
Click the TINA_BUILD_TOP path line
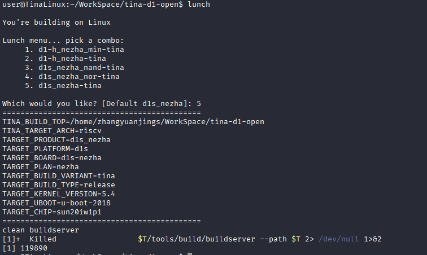pos(133,122)
